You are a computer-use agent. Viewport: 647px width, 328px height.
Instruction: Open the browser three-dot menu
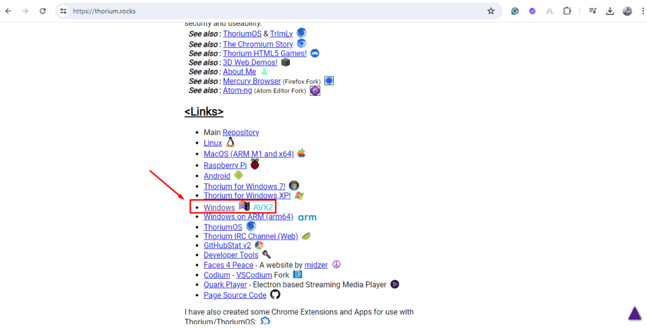643,11
